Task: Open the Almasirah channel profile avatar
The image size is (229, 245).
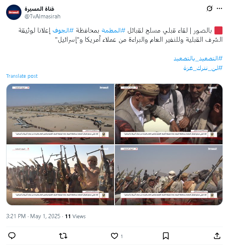Action: coord(14,12)
